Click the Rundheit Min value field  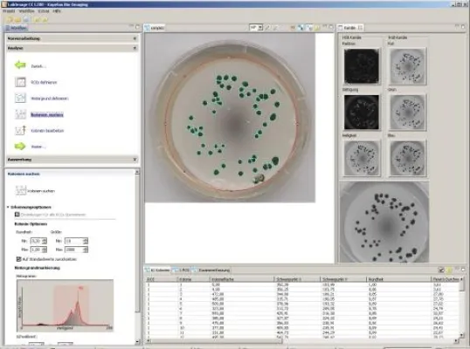[36, 241]
